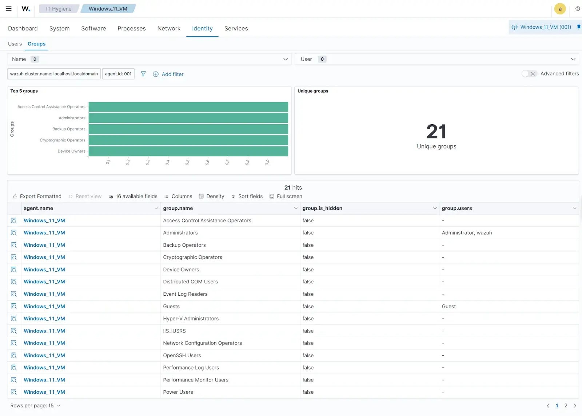Expand the Name filter dropdown

tap(285, 59)
